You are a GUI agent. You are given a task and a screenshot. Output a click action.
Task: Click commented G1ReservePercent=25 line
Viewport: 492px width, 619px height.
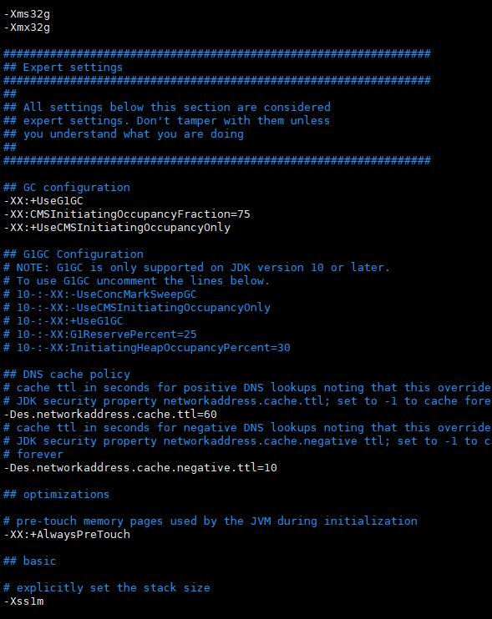[x=100, y=335]
